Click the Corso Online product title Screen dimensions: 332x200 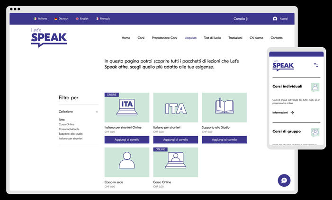click(162, 182)
